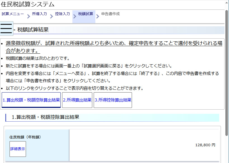The image size is (229, 163).
Task: Click the scrollbar down arrow
Action: [227, 160]
